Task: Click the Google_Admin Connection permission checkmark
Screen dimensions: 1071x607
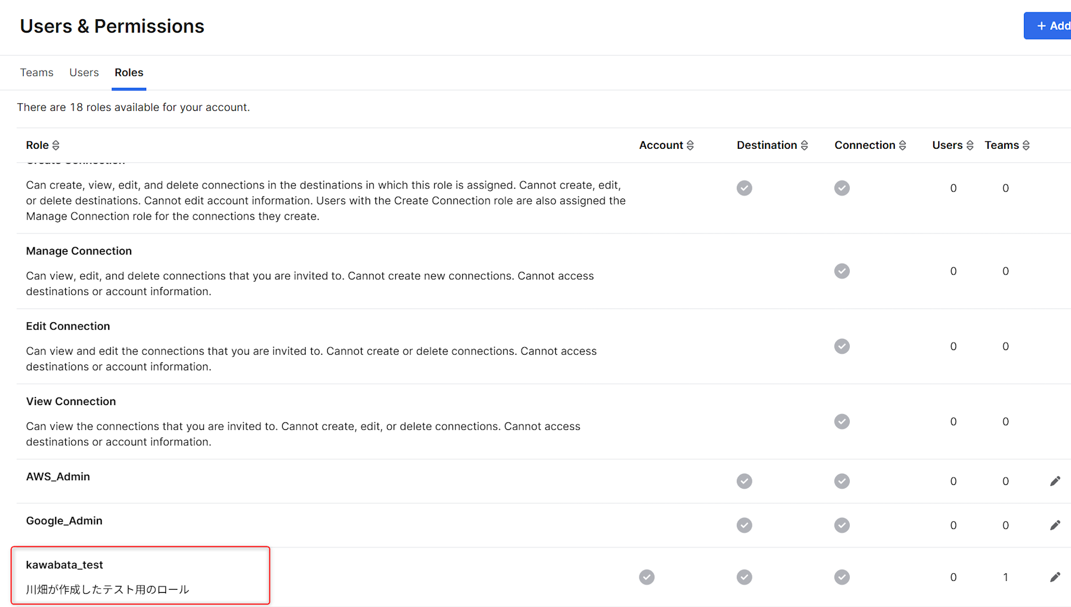Action: 841,525
